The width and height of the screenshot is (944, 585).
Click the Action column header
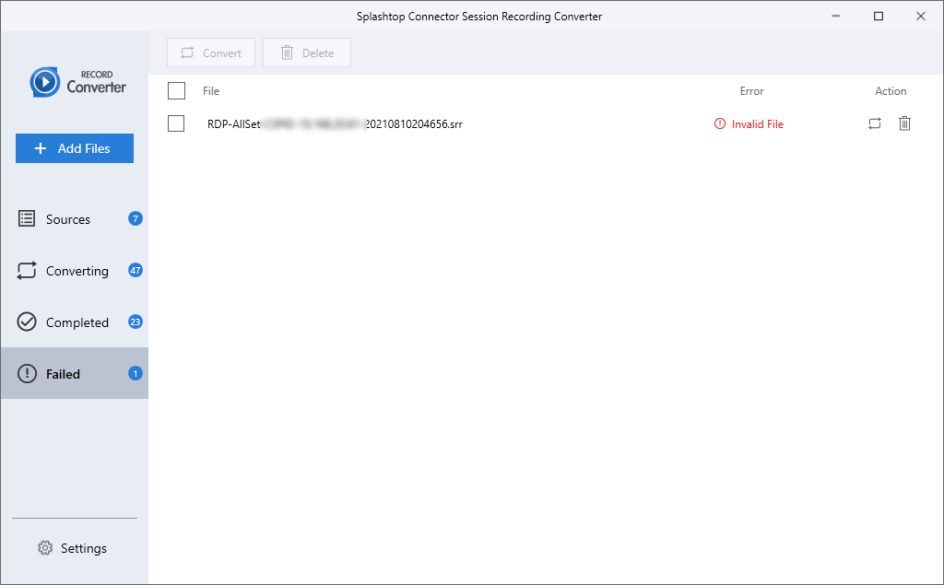point(891,91)
